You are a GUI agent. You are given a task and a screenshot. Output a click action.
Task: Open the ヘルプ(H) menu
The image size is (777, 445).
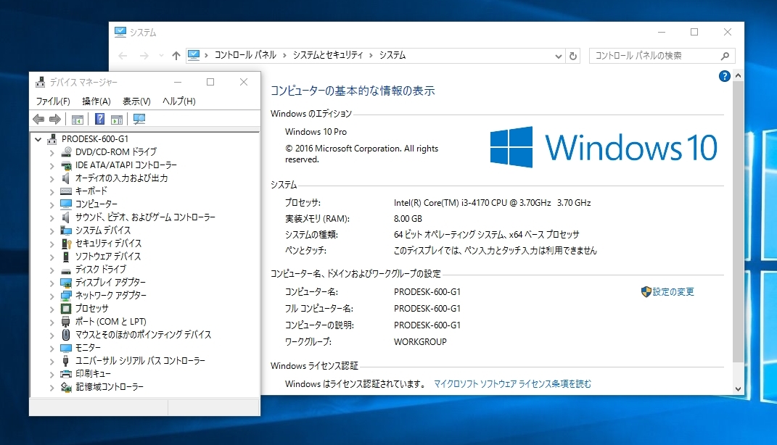point(179,101)
